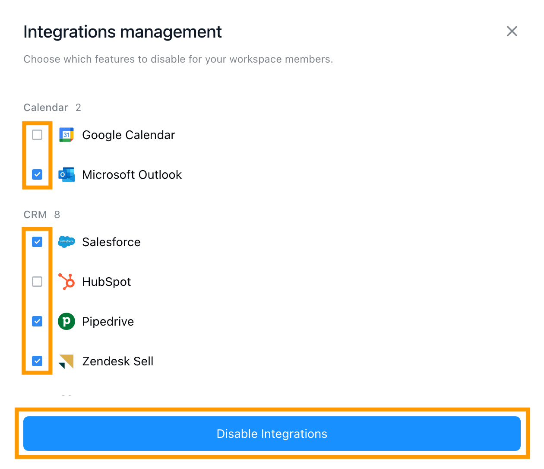This screenshot has width=544, height=469.
Task: Check the Google Calendar checkbox
Action: [37, 135]
